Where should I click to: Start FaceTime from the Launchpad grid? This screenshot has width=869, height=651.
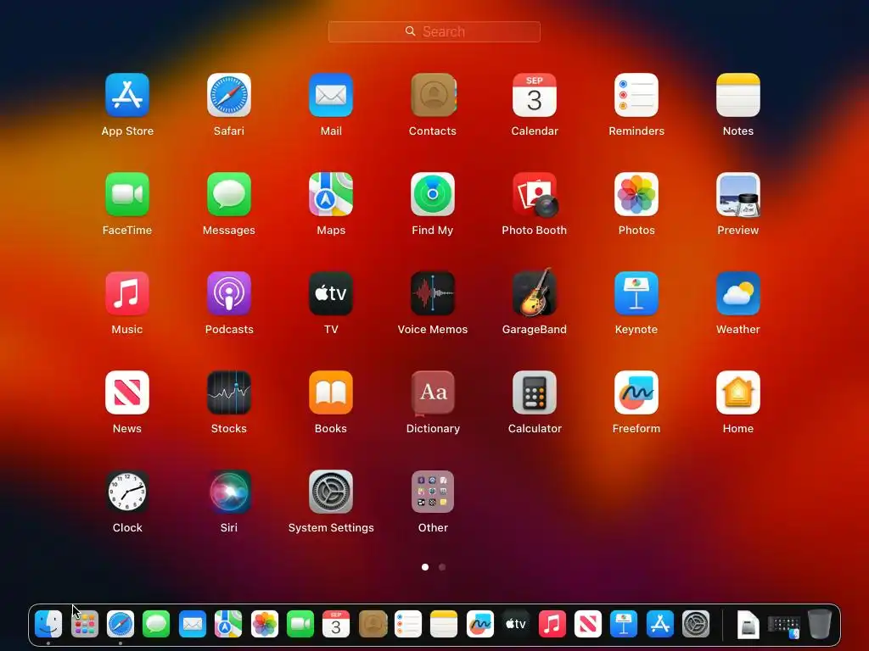pyautogui.click(x=127, y=194)
